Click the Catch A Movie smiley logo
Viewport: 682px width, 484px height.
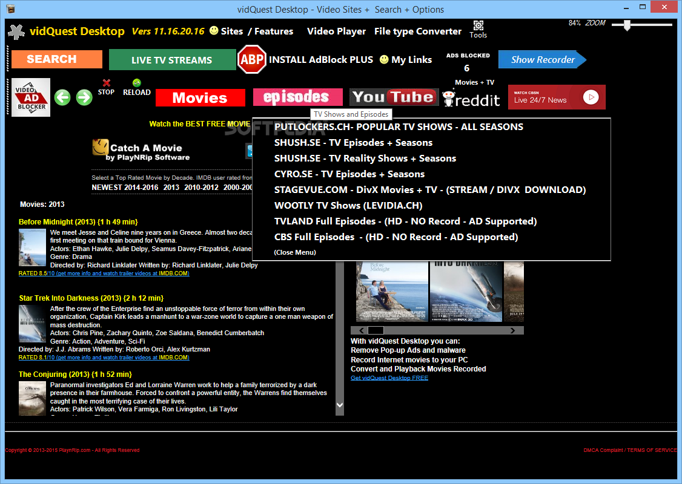coord(100,147)
